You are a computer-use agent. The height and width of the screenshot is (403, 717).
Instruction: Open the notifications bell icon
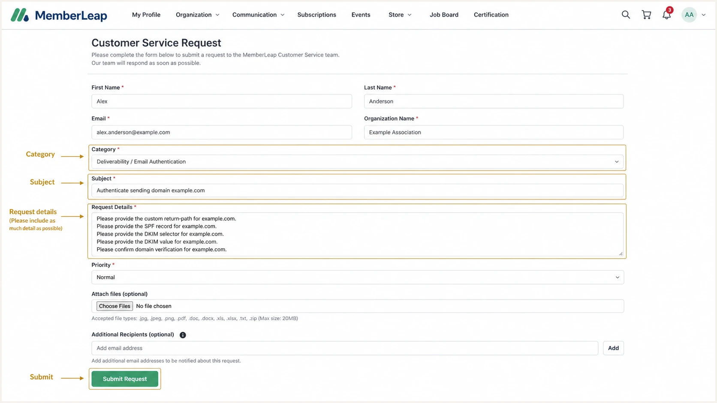pos(666,15)
